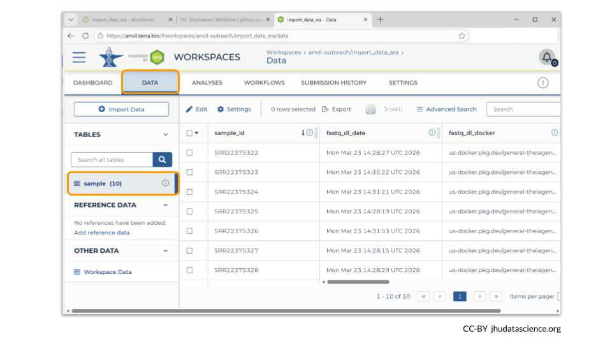Jump to the last page of results
Viewport: 612px width, 344px height.
pos(496,296)
